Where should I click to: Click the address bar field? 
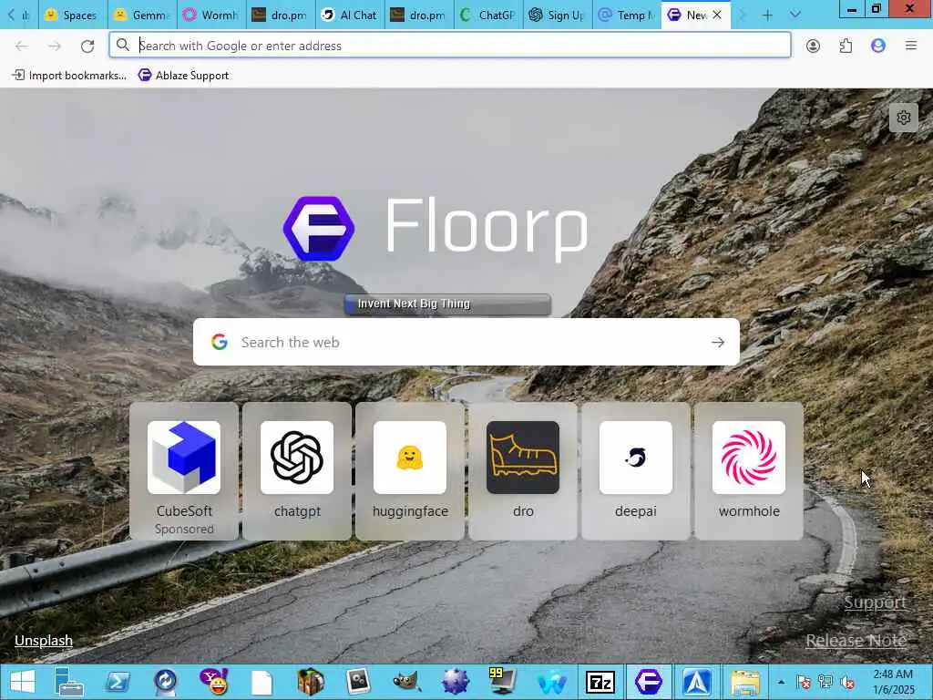pyautogui.click(x=450, y=46)
